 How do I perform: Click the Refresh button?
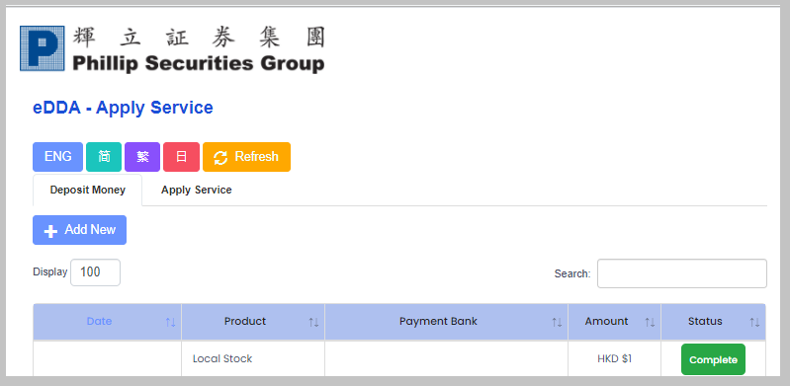click(247, 157)
